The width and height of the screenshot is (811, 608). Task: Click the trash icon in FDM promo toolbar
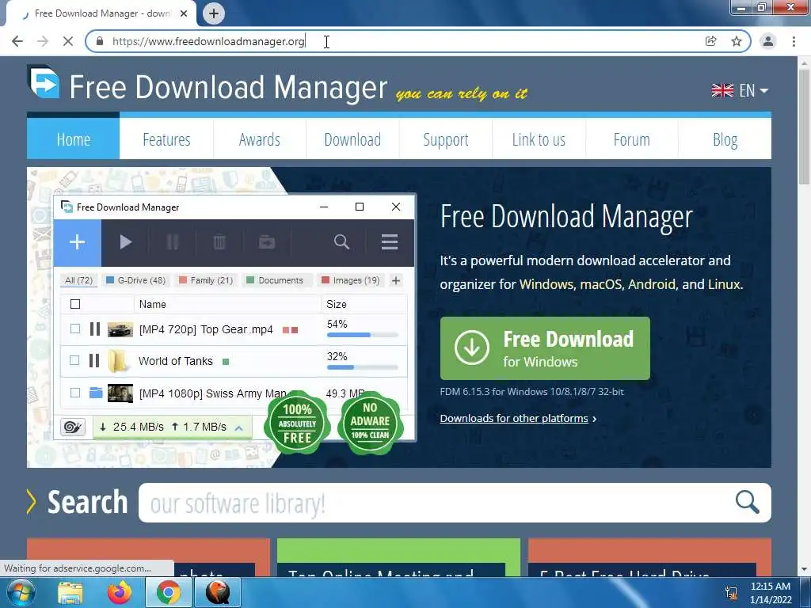point(219,242)
